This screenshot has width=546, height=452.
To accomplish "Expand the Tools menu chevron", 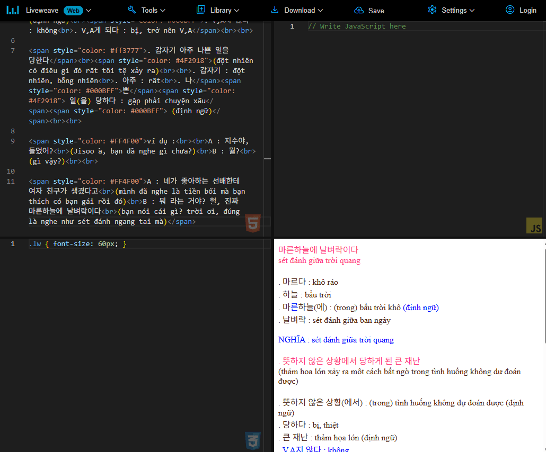I will pos(163,11).
